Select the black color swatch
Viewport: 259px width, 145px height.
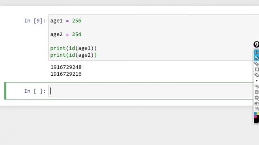coord(257,120)
